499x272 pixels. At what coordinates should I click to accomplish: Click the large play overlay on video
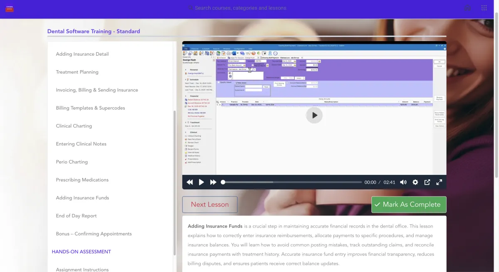tap(314, 115)
